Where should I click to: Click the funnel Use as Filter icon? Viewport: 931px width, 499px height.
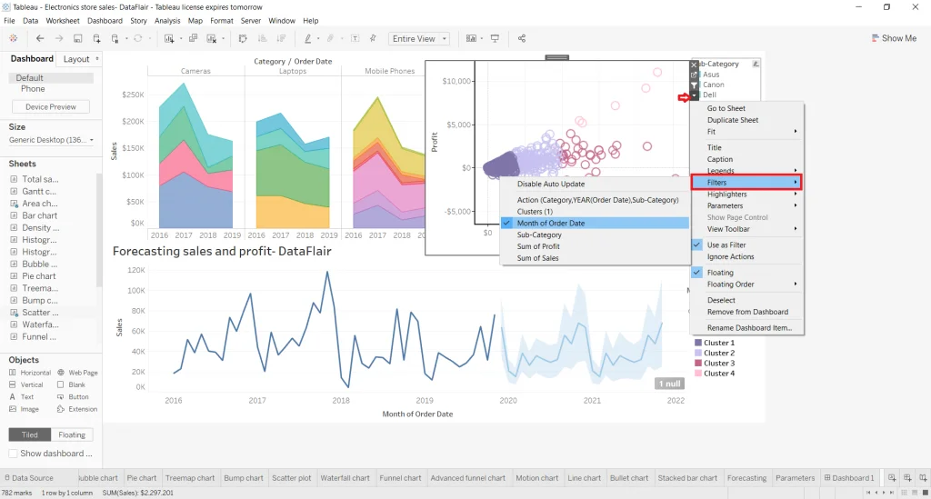[694, 85]
